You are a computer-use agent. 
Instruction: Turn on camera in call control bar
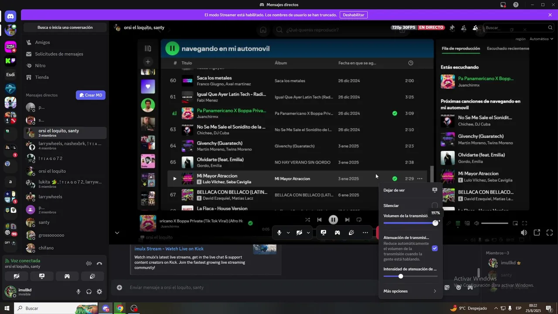click(x=299, y=232)
